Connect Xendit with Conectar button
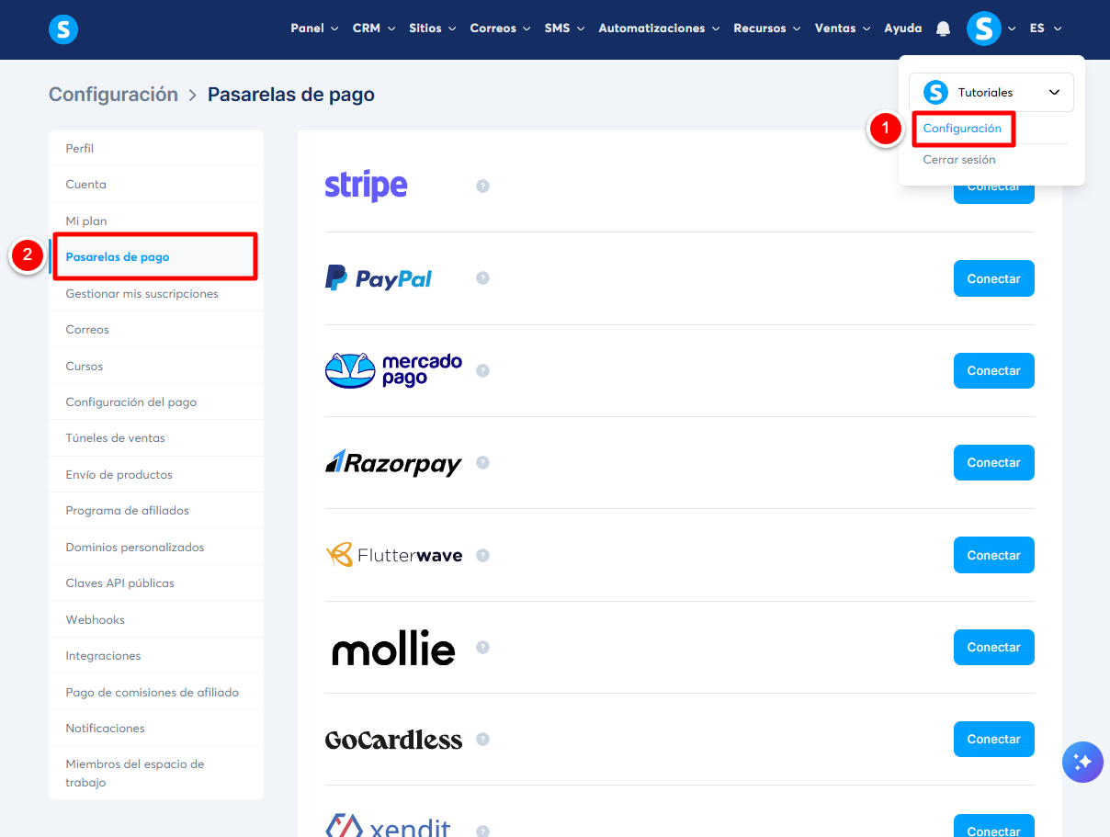Image resolution: width=1110 pixels, height=837 pixels. 994,826
